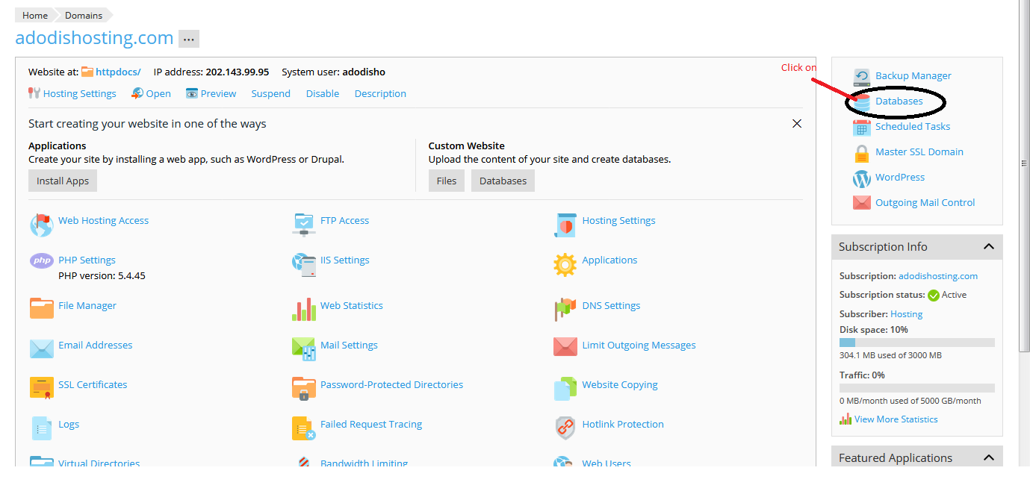Close the Start creating your website box
Screen dimensions: 1030x500
pos(797,123)
